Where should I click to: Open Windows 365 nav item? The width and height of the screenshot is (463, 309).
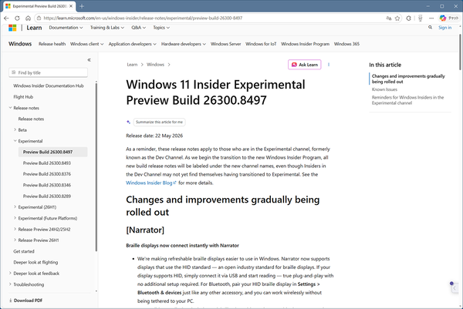coord(346,44)
